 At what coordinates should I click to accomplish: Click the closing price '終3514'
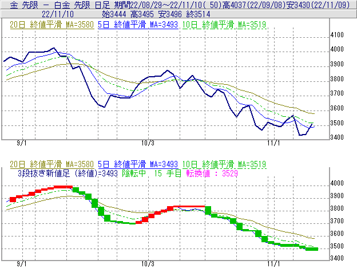tap(198, 14)
